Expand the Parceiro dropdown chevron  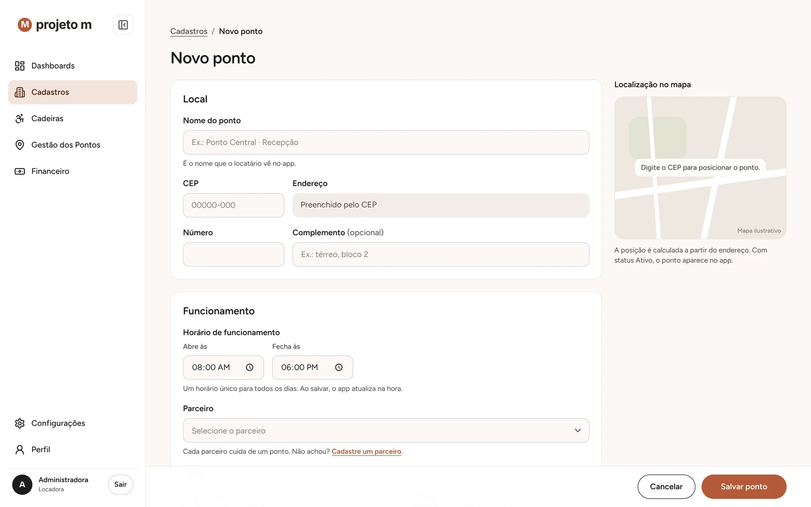click(x=578, y=430)
